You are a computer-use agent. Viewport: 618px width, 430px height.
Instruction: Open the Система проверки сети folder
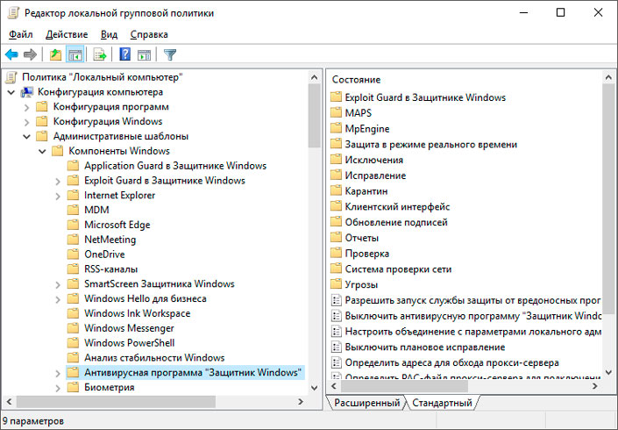[x=398, y=269]
